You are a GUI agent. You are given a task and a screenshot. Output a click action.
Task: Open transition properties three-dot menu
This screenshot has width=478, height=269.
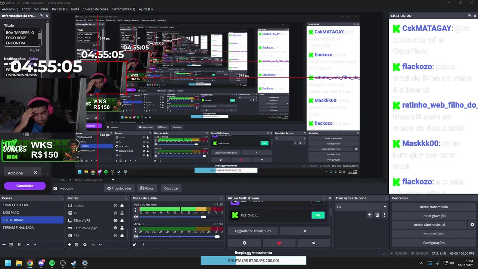pos(385,215)
